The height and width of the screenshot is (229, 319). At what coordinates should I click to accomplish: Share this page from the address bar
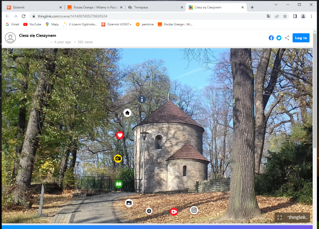pyautogui.click(x=277, y=16)
